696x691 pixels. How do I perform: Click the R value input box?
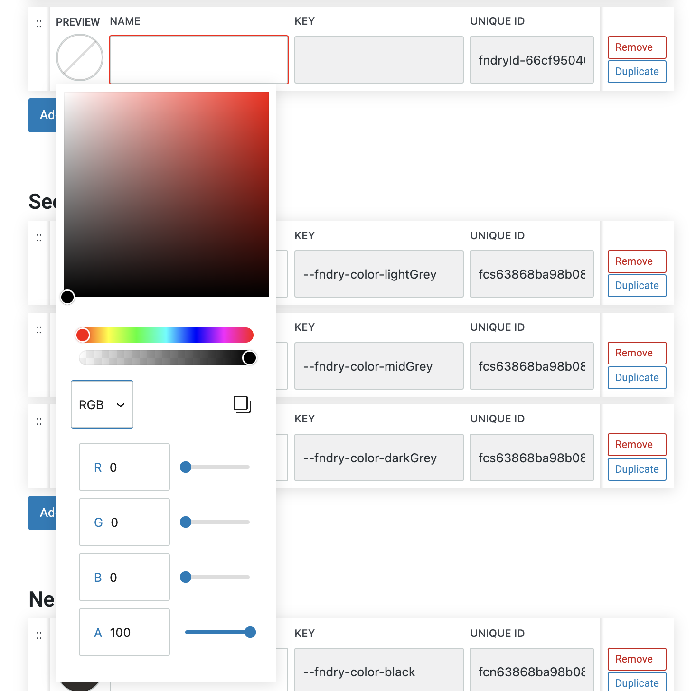tap(124, 467)
